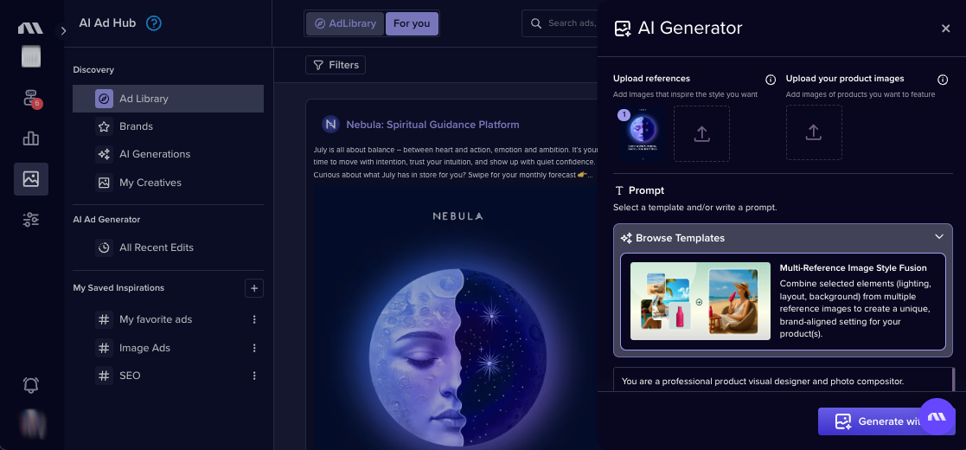Open options menu for My favorite ads
The image size is (966, 450).
(x=253, y=319)
